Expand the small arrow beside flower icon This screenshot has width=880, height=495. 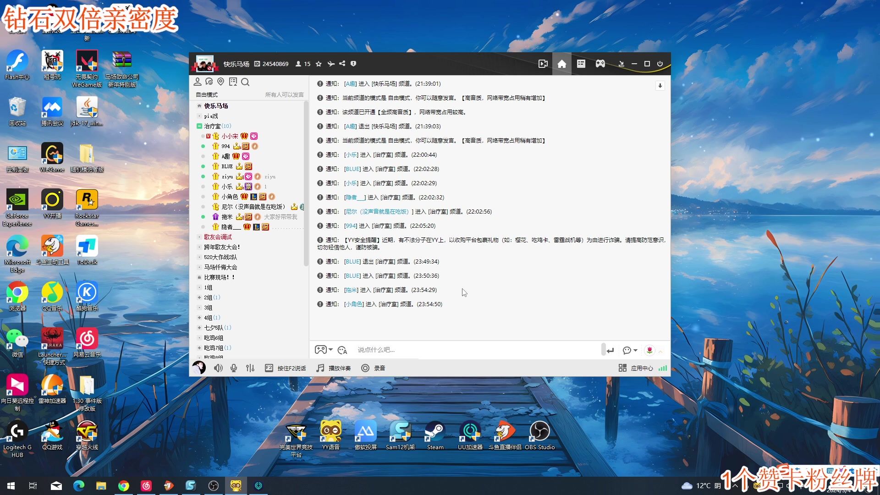660,351
